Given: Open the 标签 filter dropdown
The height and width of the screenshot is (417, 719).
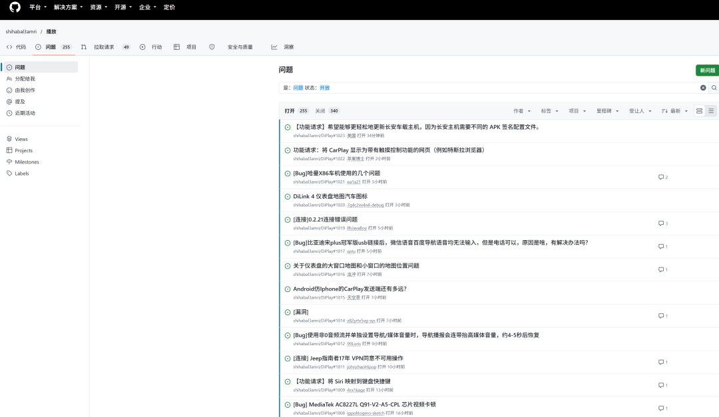Looking at the screenshot, I should (549, 111).
